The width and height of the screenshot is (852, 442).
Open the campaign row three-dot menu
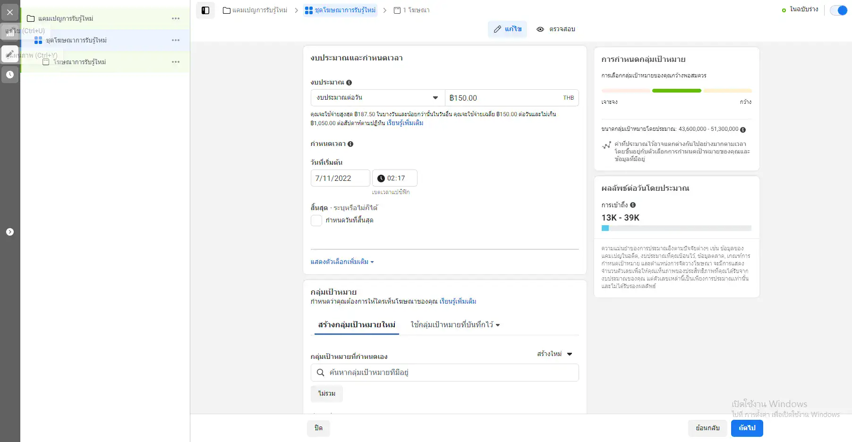tap(176, 18)
